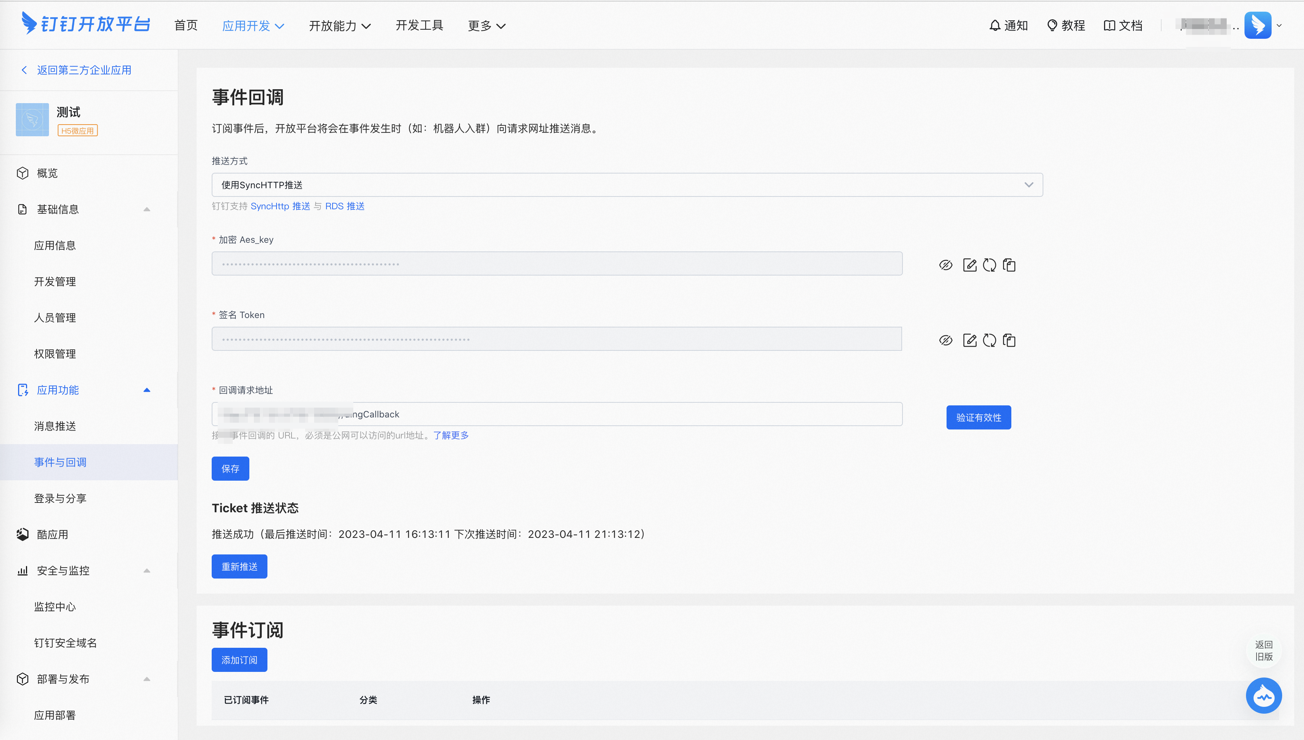Refresh the signature Token value
Viewport: 1304px width, 740px height.
pyautogui.click(x=989, y=341)
